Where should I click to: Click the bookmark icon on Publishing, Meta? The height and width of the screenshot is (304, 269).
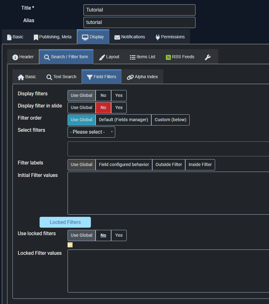pyautogui.click(x=36, y=37)
